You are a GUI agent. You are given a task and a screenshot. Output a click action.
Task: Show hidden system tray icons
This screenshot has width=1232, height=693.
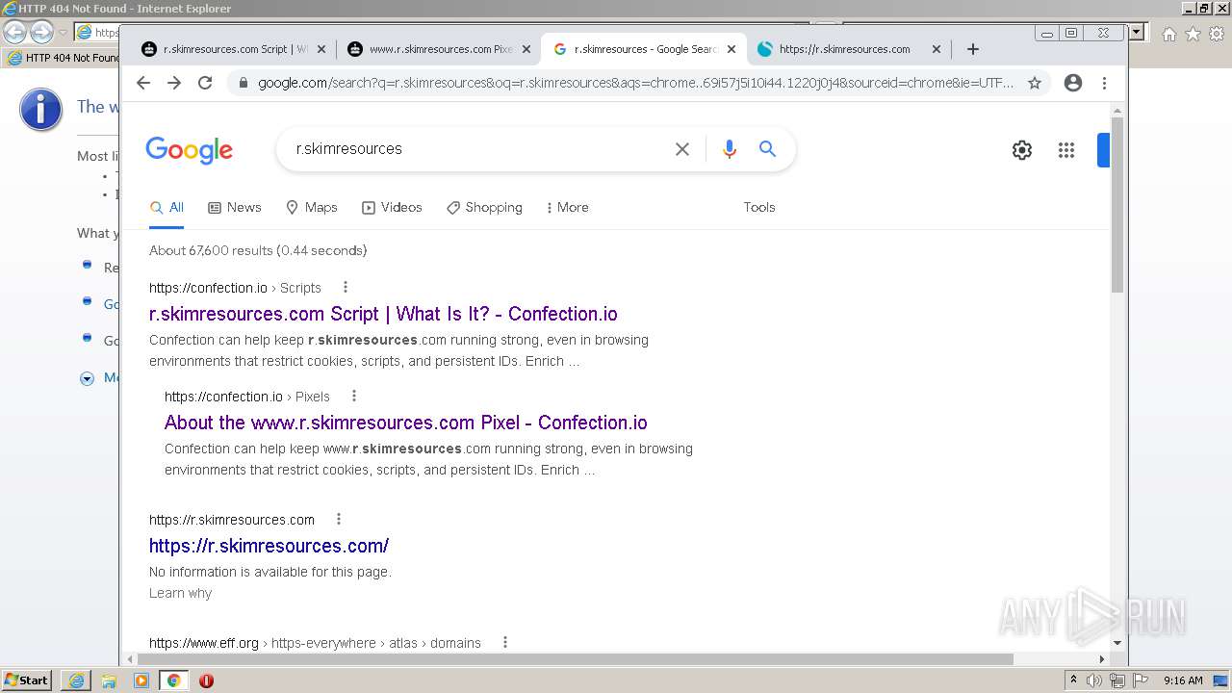pos(1073,680)
